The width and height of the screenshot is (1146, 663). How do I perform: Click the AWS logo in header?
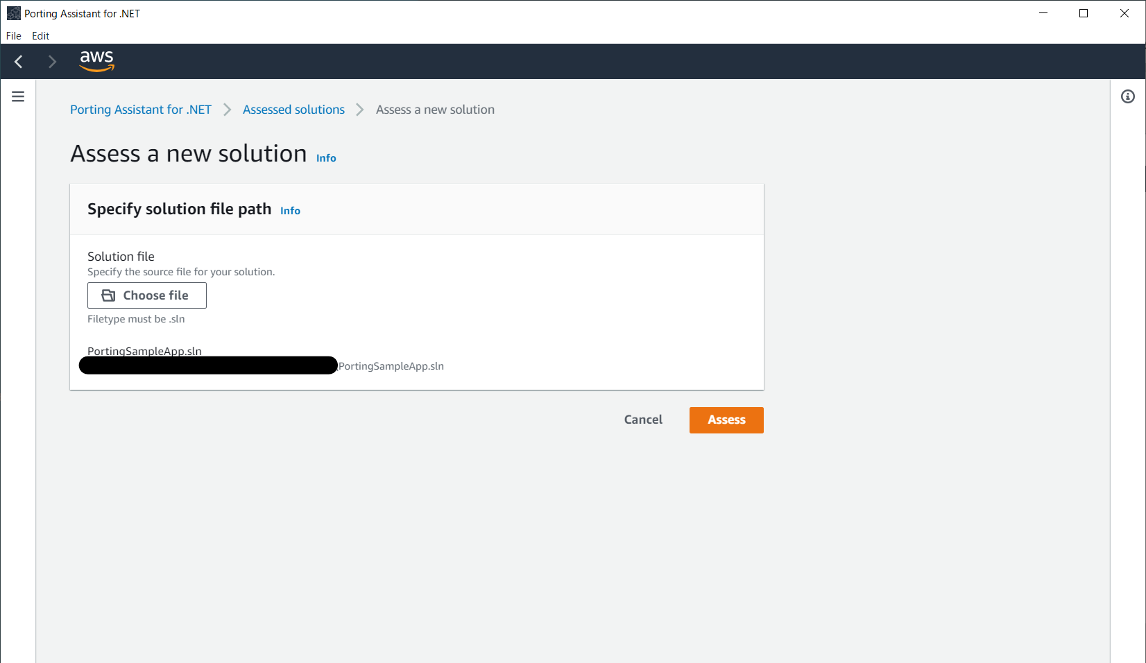tap(96, 61)
